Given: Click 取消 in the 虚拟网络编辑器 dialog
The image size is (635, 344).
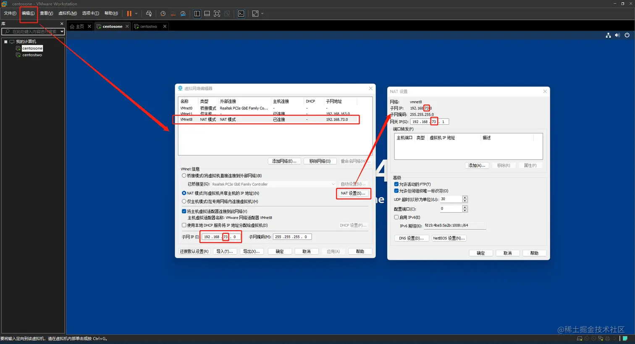Looking at the screenshot, I should tap(307, 252).
